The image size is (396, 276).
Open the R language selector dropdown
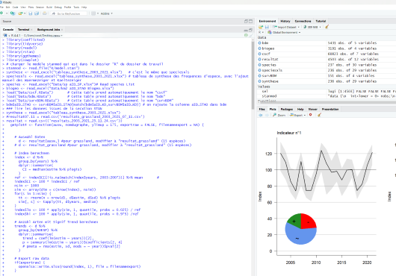[261, 32]
